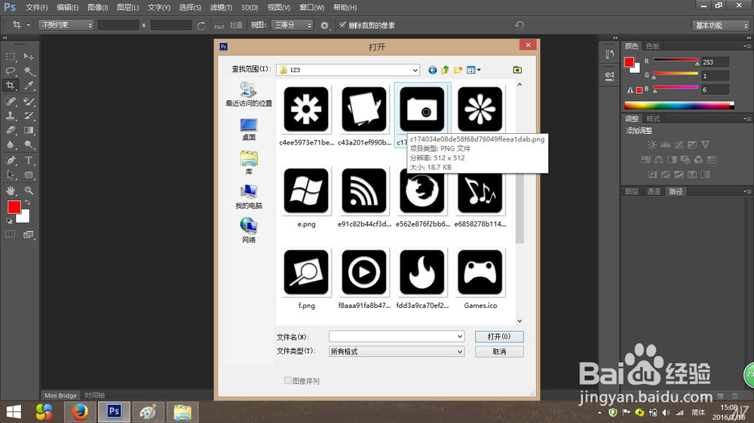Select the Eraser tool
This screenshot has width=754, height=423.
[10, 130]
